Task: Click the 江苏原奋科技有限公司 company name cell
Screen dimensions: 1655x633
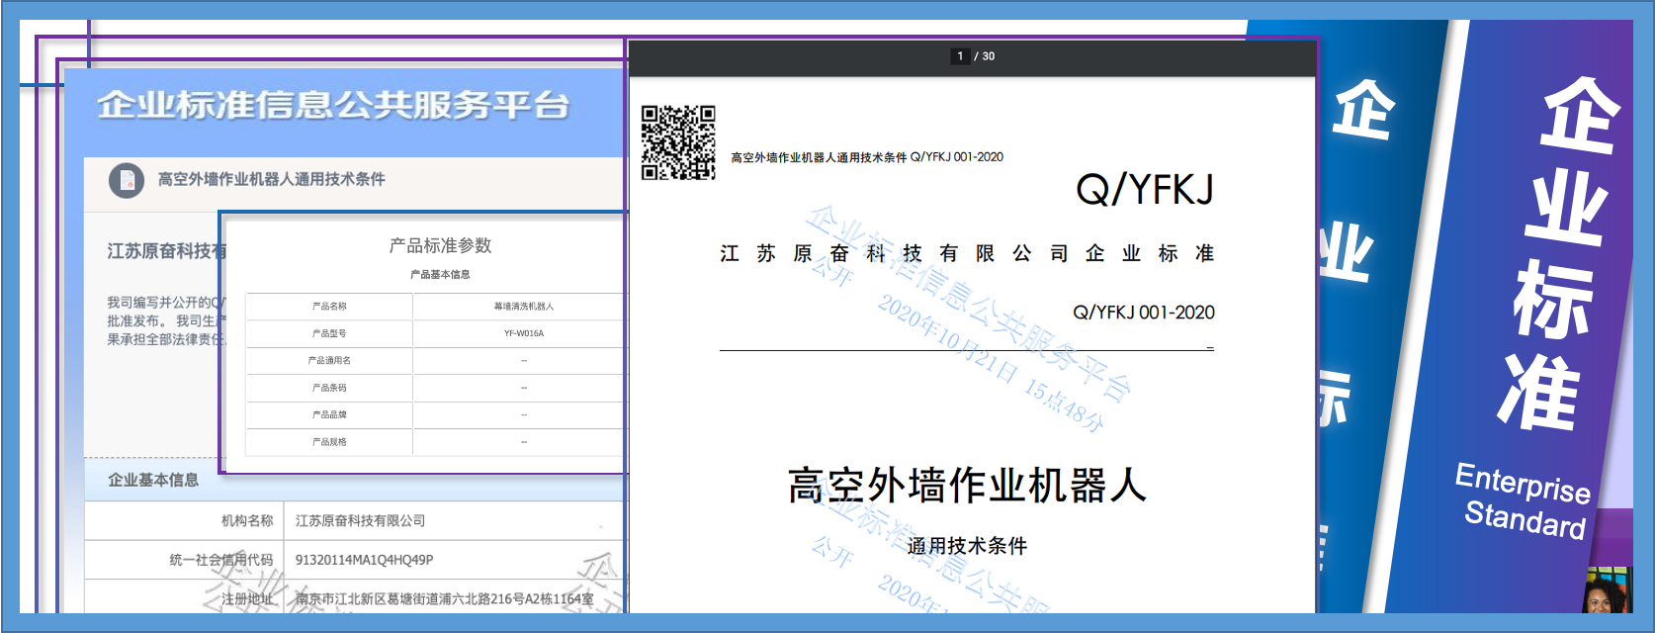Action: coord(456,520)
